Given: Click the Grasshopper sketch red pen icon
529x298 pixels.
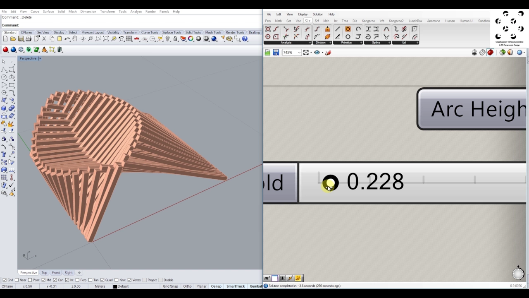Looking at the screenshot, I should (328, 53).
